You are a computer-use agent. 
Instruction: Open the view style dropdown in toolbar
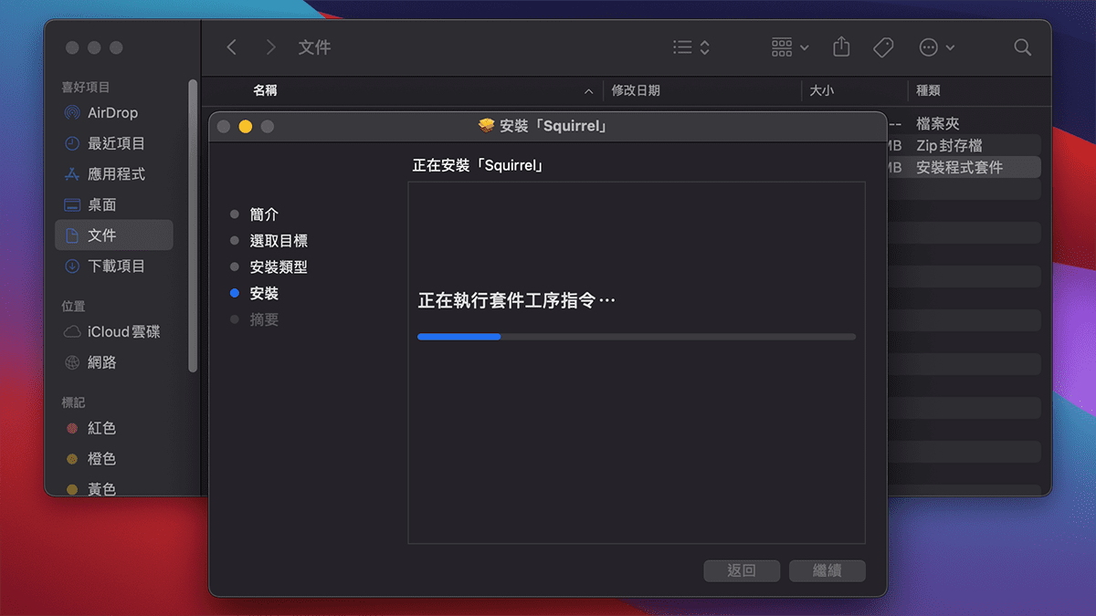point(691,47)
